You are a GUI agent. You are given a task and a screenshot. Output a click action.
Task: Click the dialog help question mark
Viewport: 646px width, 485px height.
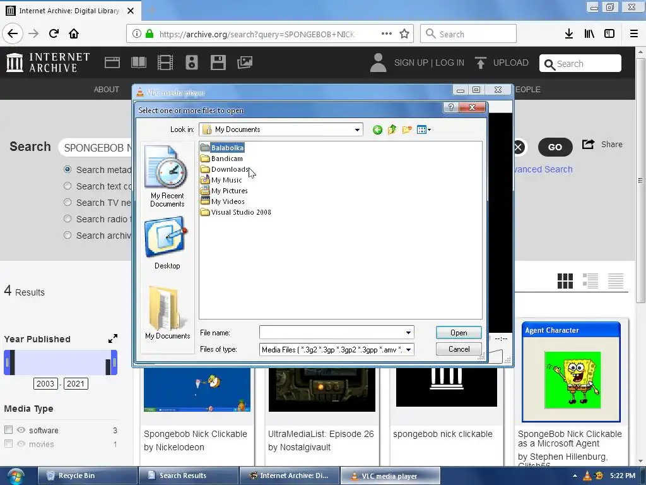coord(450,107)
